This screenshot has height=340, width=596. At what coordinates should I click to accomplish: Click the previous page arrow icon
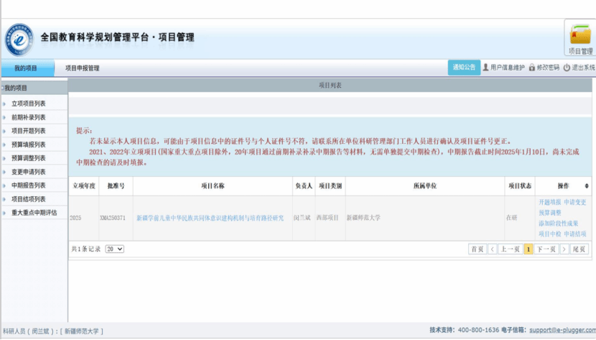point(493,249)
